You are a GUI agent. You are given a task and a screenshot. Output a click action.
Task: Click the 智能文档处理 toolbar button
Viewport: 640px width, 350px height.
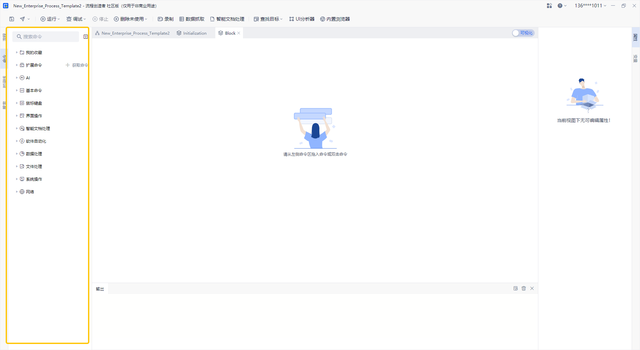tap(227, 19)
